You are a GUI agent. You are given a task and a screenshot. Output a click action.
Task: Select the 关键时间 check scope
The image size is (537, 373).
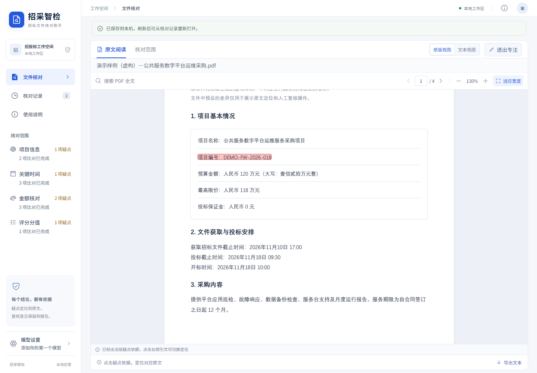pyautogui.click(x=40, y=178)
